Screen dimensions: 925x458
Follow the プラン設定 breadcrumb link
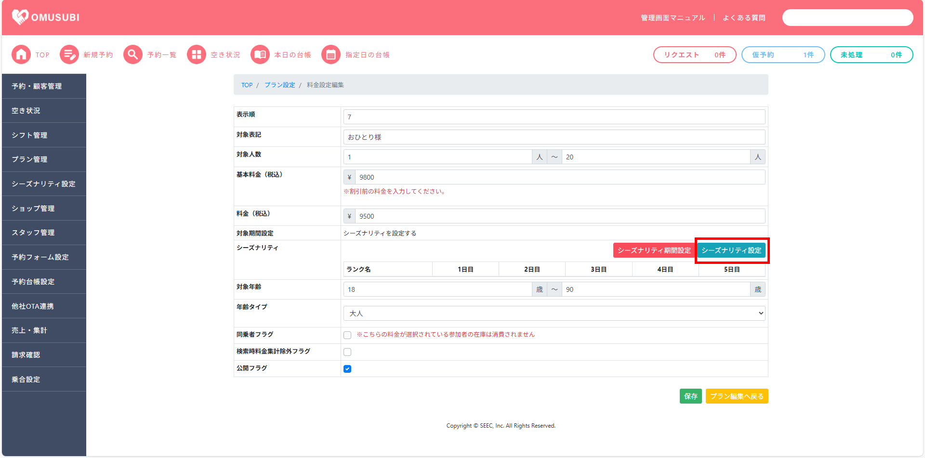279,85
